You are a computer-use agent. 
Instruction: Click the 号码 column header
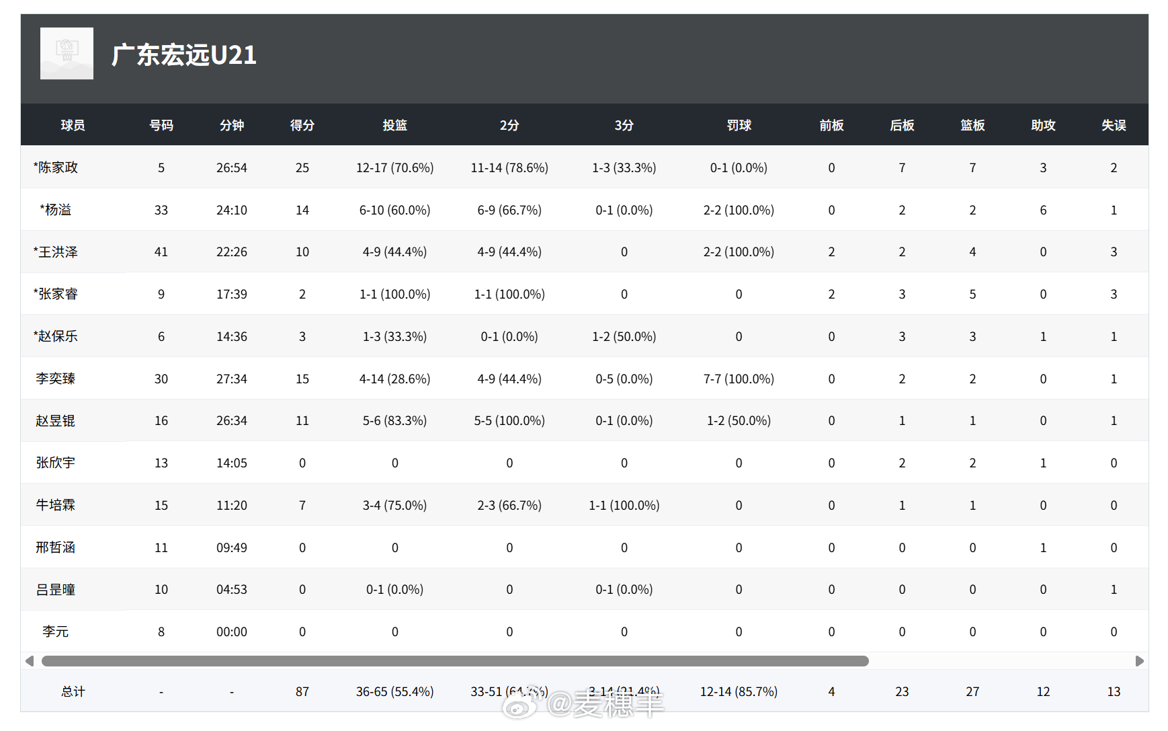161,125
